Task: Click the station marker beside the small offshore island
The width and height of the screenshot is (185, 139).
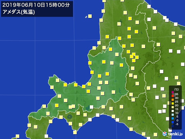Action: (90, 16)
